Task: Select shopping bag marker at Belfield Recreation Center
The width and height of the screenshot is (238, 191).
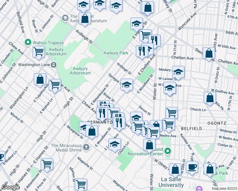Action: click(149, 145)
